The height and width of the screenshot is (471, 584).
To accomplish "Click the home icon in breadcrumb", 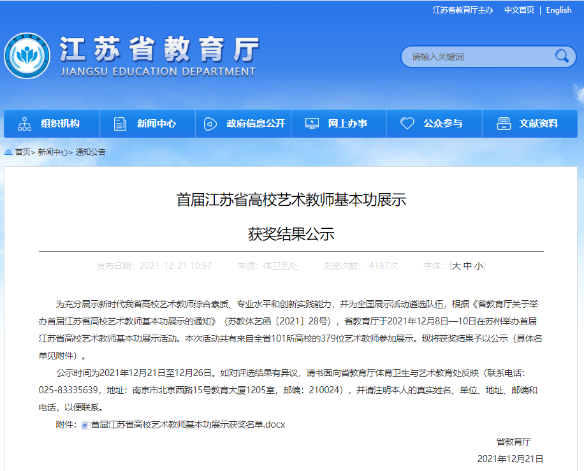I will pyautogui.click(x=8, y=152).
